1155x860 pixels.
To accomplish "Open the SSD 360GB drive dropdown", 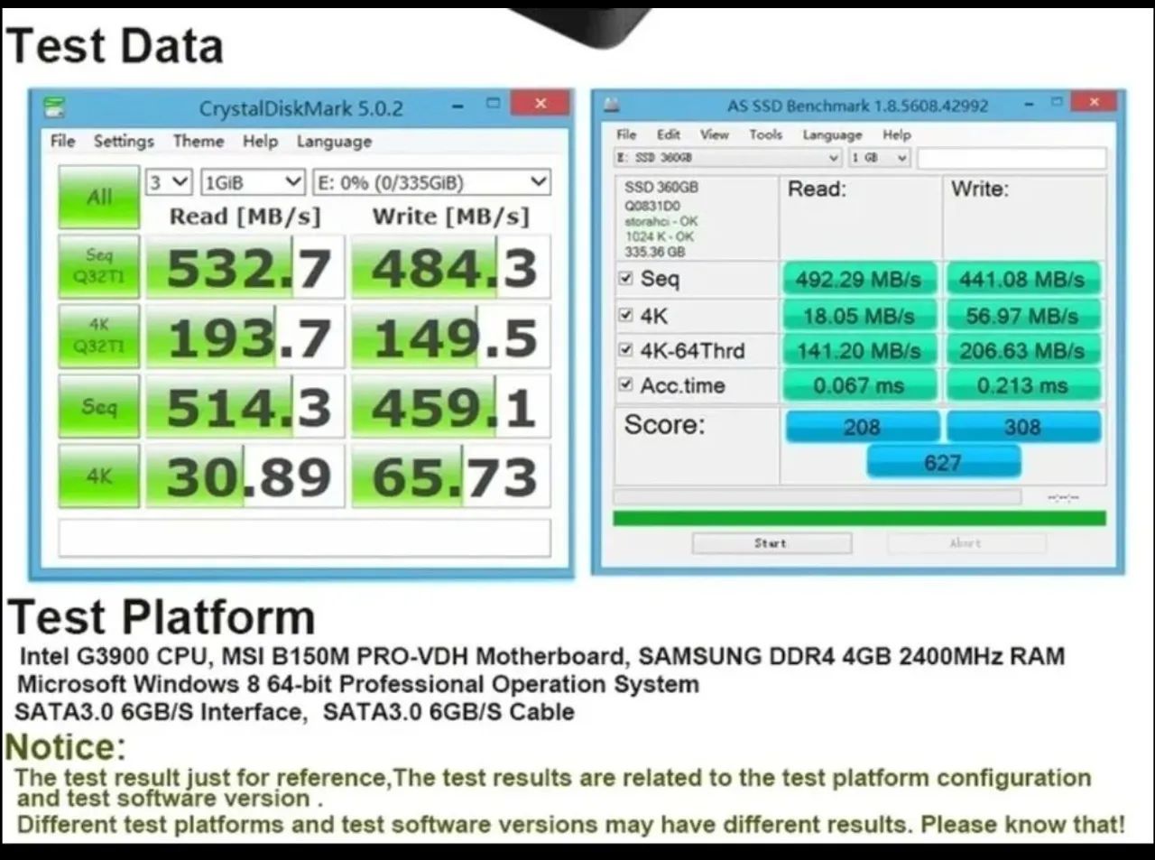I will (x=727, y=158).
